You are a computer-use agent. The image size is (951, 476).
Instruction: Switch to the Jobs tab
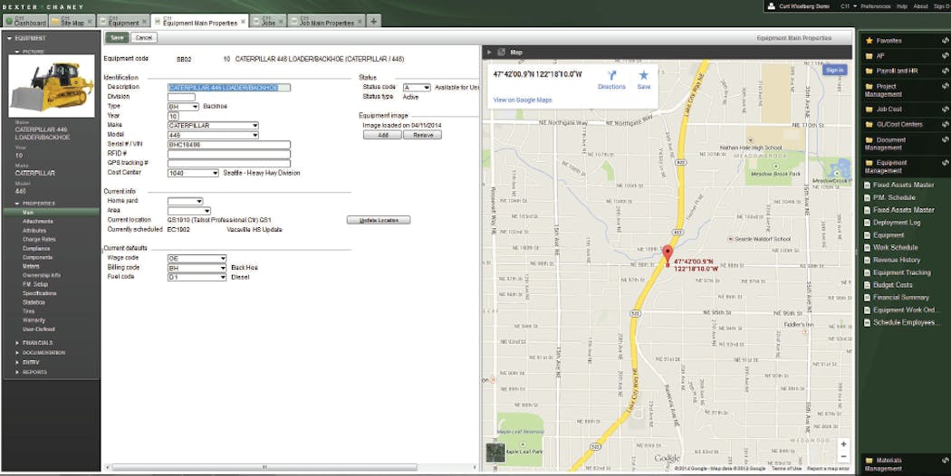click(269, 23)
